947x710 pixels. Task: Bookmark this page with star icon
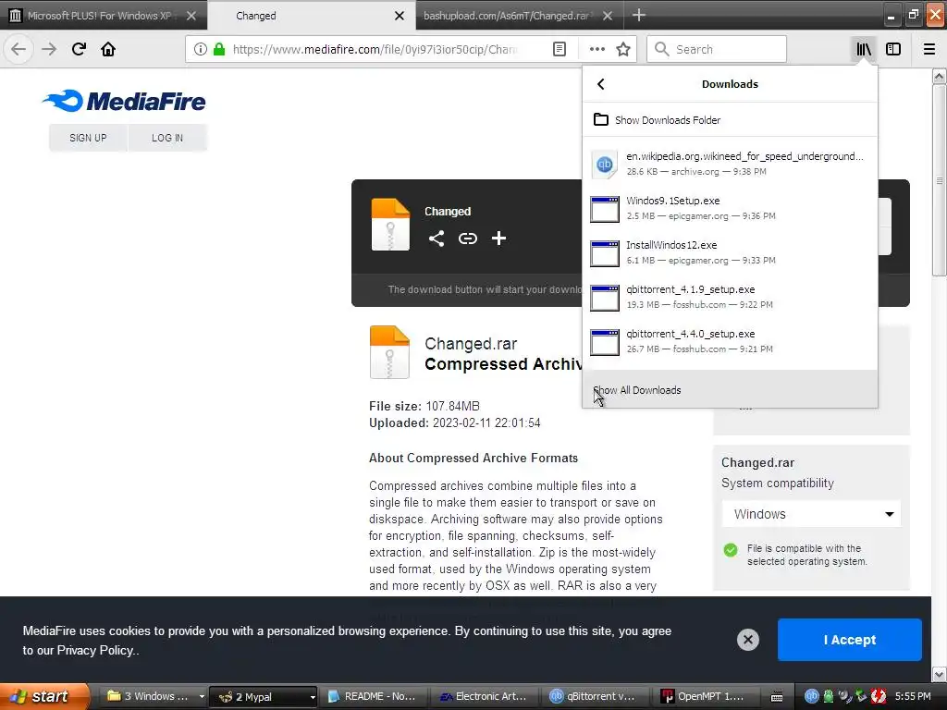click(623, 49)
